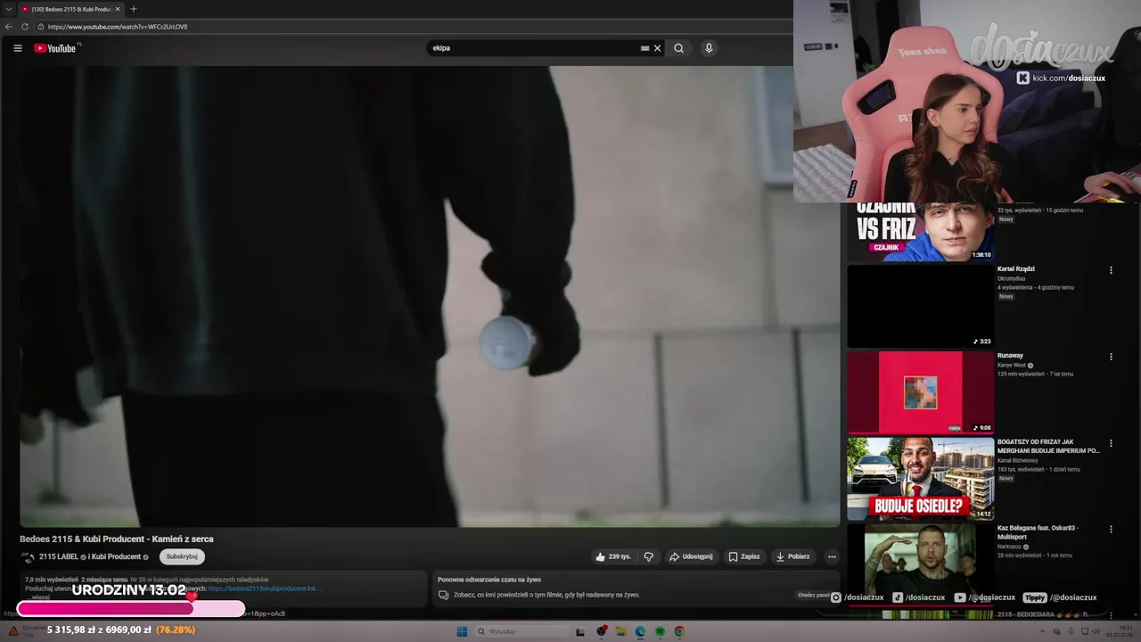The height and width of the screenshot is (642, 1141).
Task: Open the Kubi Producent channel link
Action: pos(116,556)
